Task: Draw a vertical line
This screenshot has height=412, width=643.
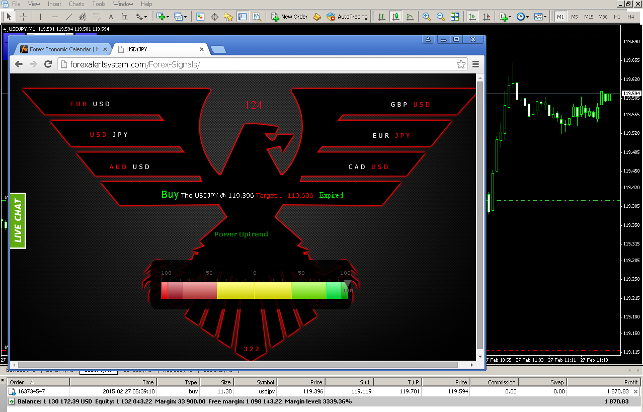Action: 40,17
